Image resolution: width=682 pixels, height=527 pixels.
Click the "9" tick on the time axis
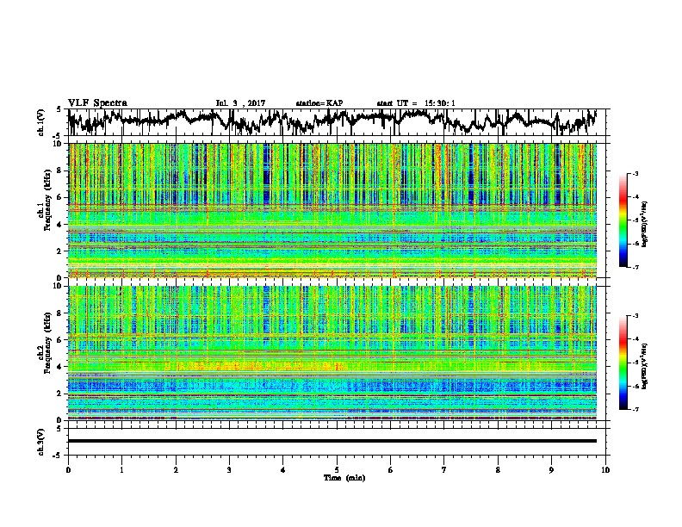point(551,470)
